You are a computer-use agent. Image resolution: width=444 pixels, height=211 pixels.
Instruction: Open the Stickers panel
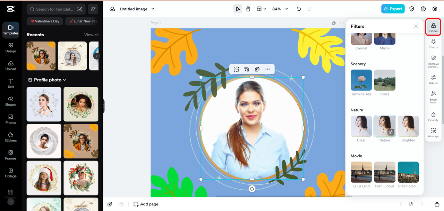point(11,137)
